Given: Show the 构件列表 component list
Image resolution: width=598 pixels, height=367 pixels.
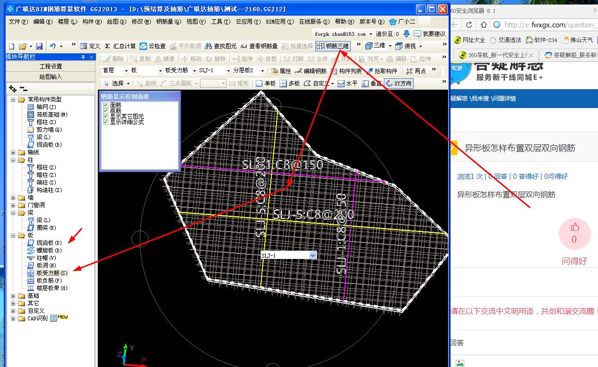Looking at the screenshot, I should coord(346,71).
